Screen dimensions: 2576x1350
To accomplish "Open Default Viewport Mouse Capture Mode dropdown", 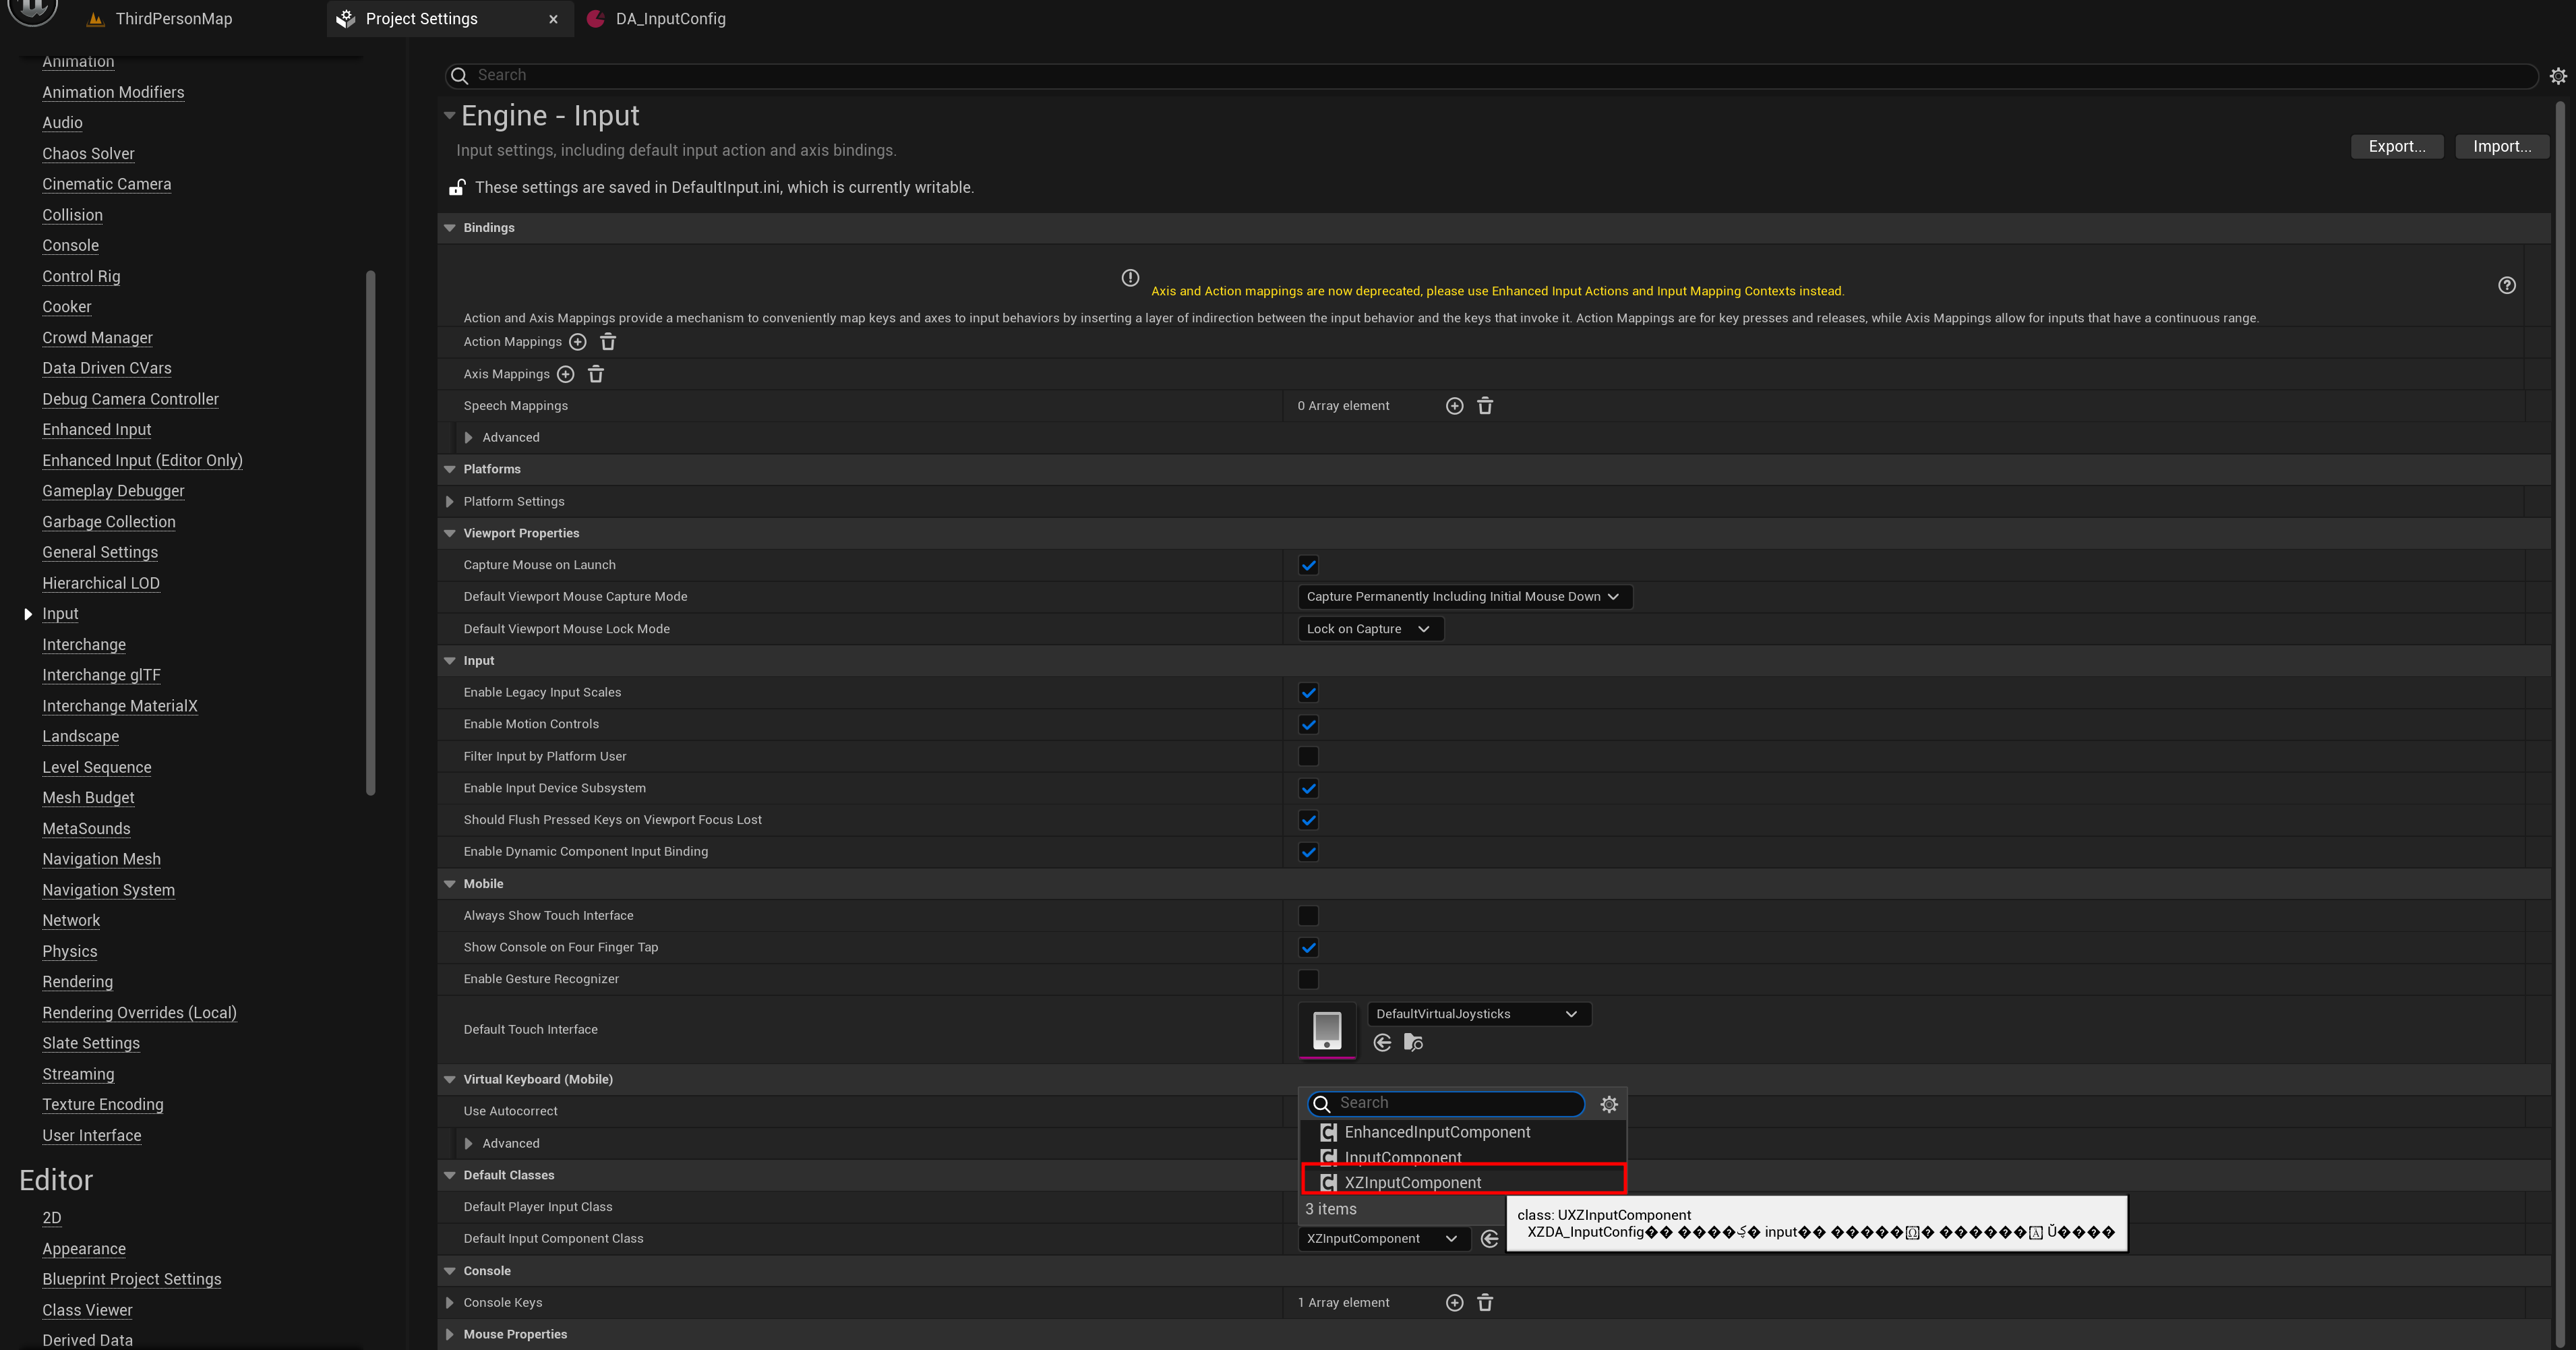I will click(1465, 597).
